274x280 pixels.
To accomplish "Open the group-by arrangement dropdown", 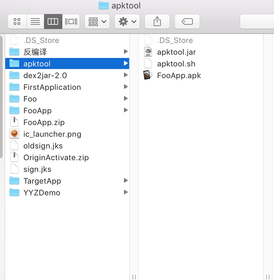I will point(97,21).
